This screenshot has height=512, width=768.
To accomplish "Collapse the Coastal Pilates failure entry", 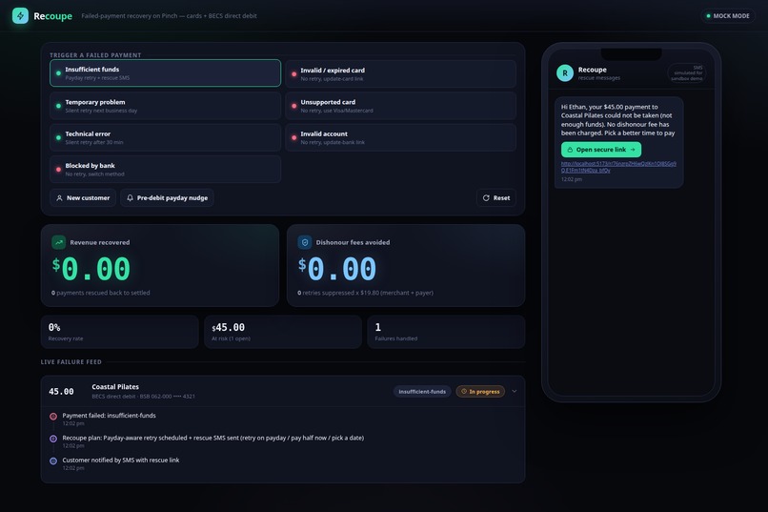I will pyautogui.click(x=515, y=391).
